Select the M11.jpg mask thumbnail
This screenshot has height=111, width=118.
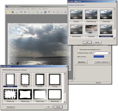point(55,79)
